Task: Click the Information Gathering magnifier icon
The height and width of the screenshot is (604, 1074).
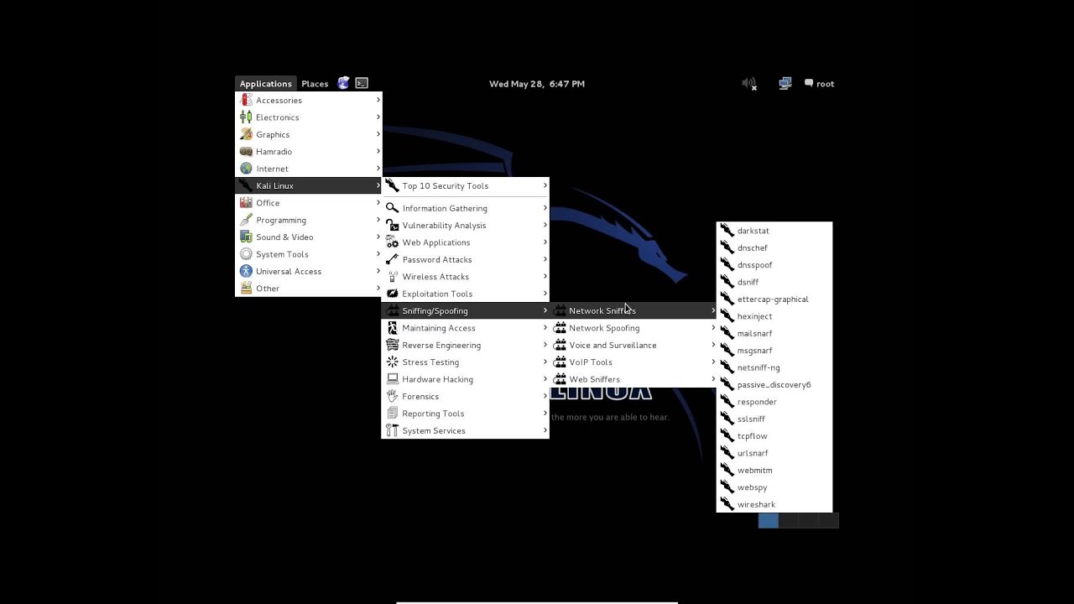Action: pos(392,208)
